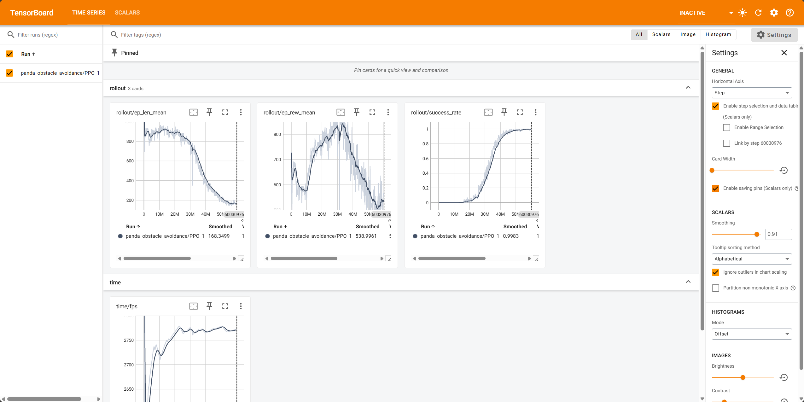Open Tooltip sorting method Alphabetical dropdown

click(751, 259)
